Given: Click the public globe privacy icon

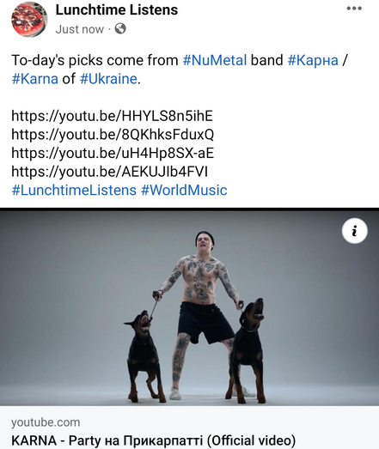Looking at the screenshot, I should tap(120, 28).
